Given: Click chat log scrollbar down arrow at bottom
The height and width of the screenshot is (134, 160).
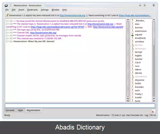Looking at the screenshot, I should [128, 101].
